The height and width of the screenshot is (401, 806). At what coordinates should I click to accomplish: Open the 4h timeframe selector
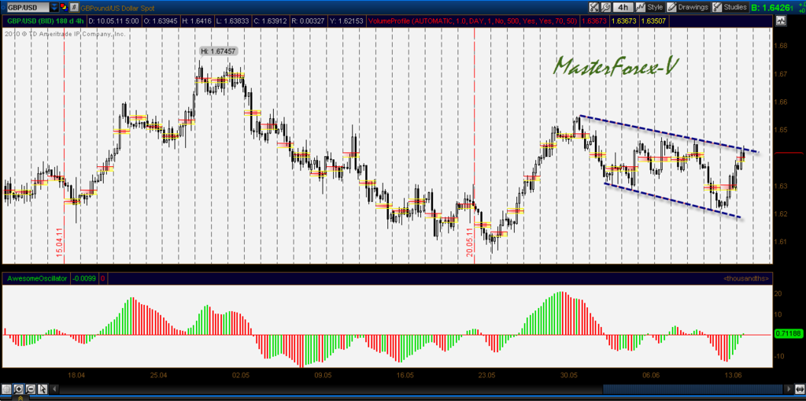point(623,7)
